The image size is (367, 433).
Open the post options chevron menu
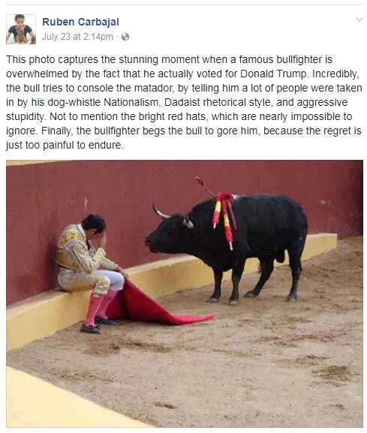pyautogui.click(x=359, y=20)
